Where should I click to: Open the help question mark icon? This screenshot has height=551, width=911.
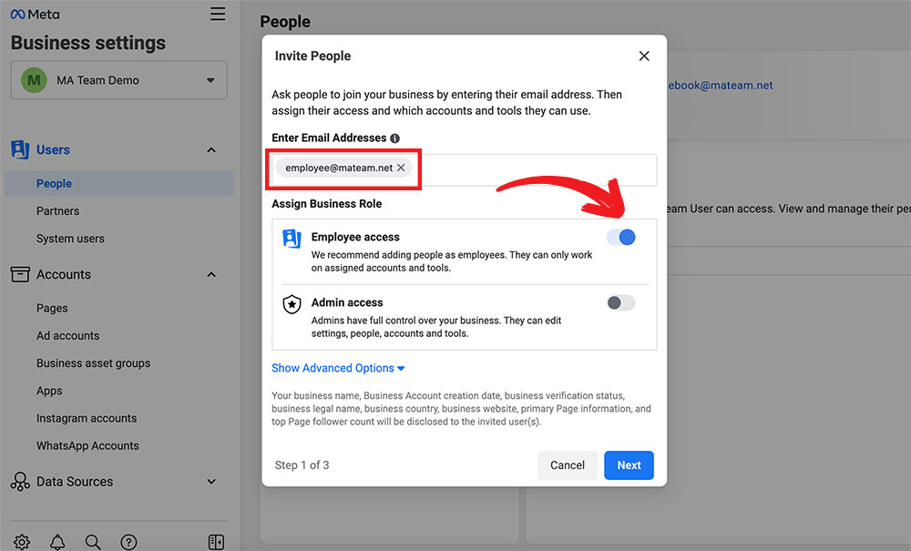tap(128, 542)
